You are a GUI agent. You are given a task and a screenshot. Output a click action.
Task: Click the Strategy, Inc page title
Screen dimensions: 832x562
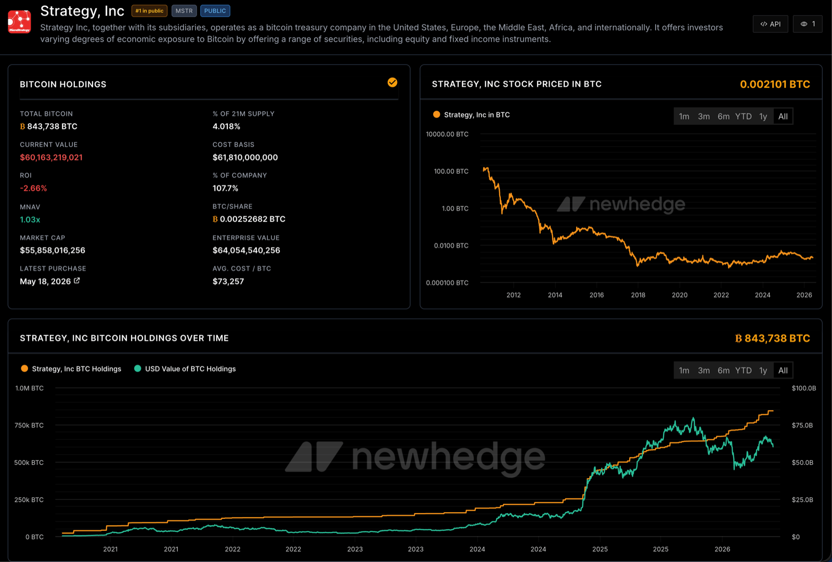point(82,11)
